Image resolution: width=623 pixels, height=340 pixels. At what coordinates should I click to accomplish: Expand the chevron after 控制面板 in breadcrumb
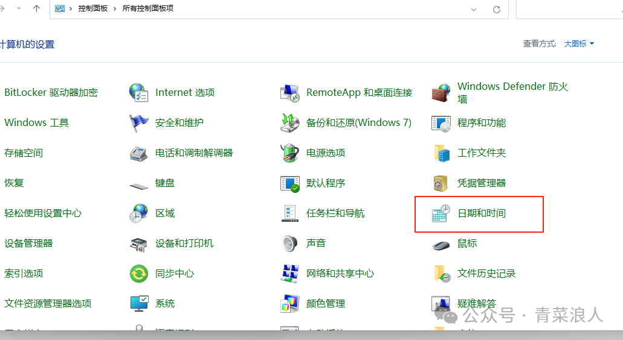click(115, 8)
